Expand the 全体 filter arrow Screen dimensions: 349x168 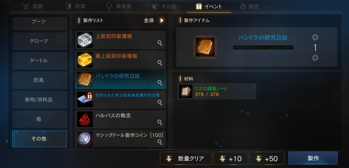point(162,20)
